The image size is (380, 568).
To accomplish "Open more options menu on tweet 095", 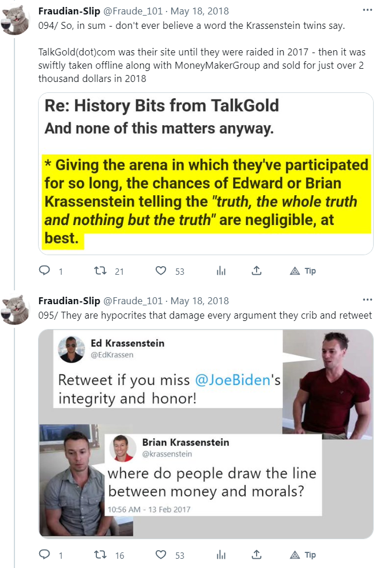I will (367, 300).
